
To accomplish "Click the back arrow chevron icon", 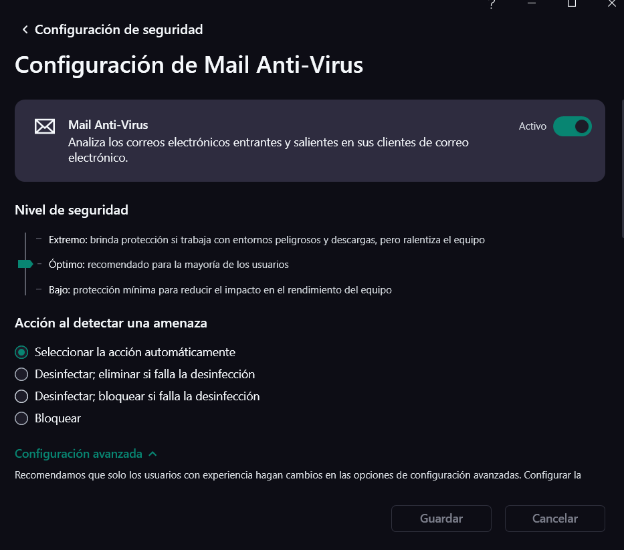I will [25, 29].
